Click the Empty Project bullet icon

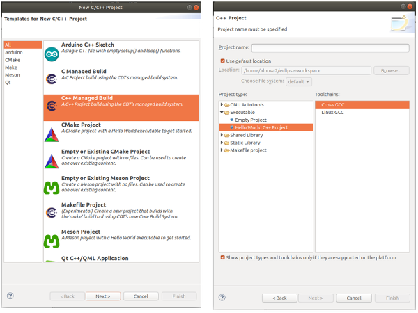pos(232,120)
